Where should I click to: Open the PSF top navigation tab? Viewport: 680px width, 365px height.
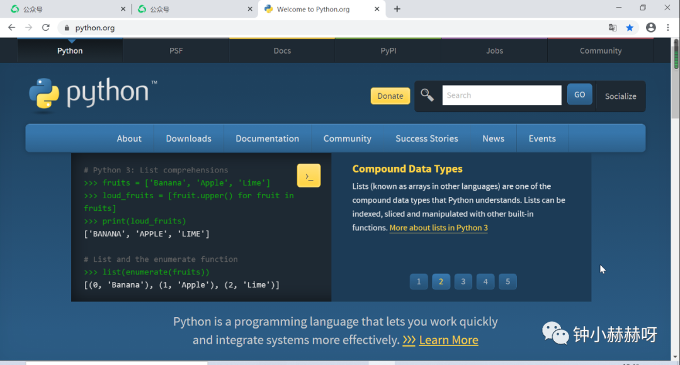click(x=176, y=51)
